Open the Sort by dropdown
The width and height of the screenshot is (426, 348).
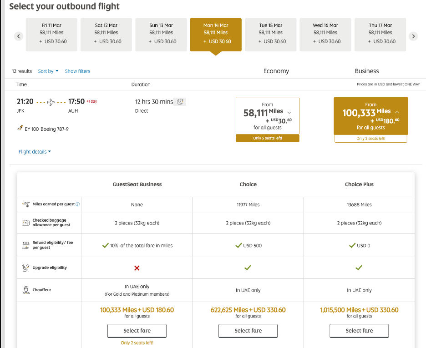click(x=48, y=71)
